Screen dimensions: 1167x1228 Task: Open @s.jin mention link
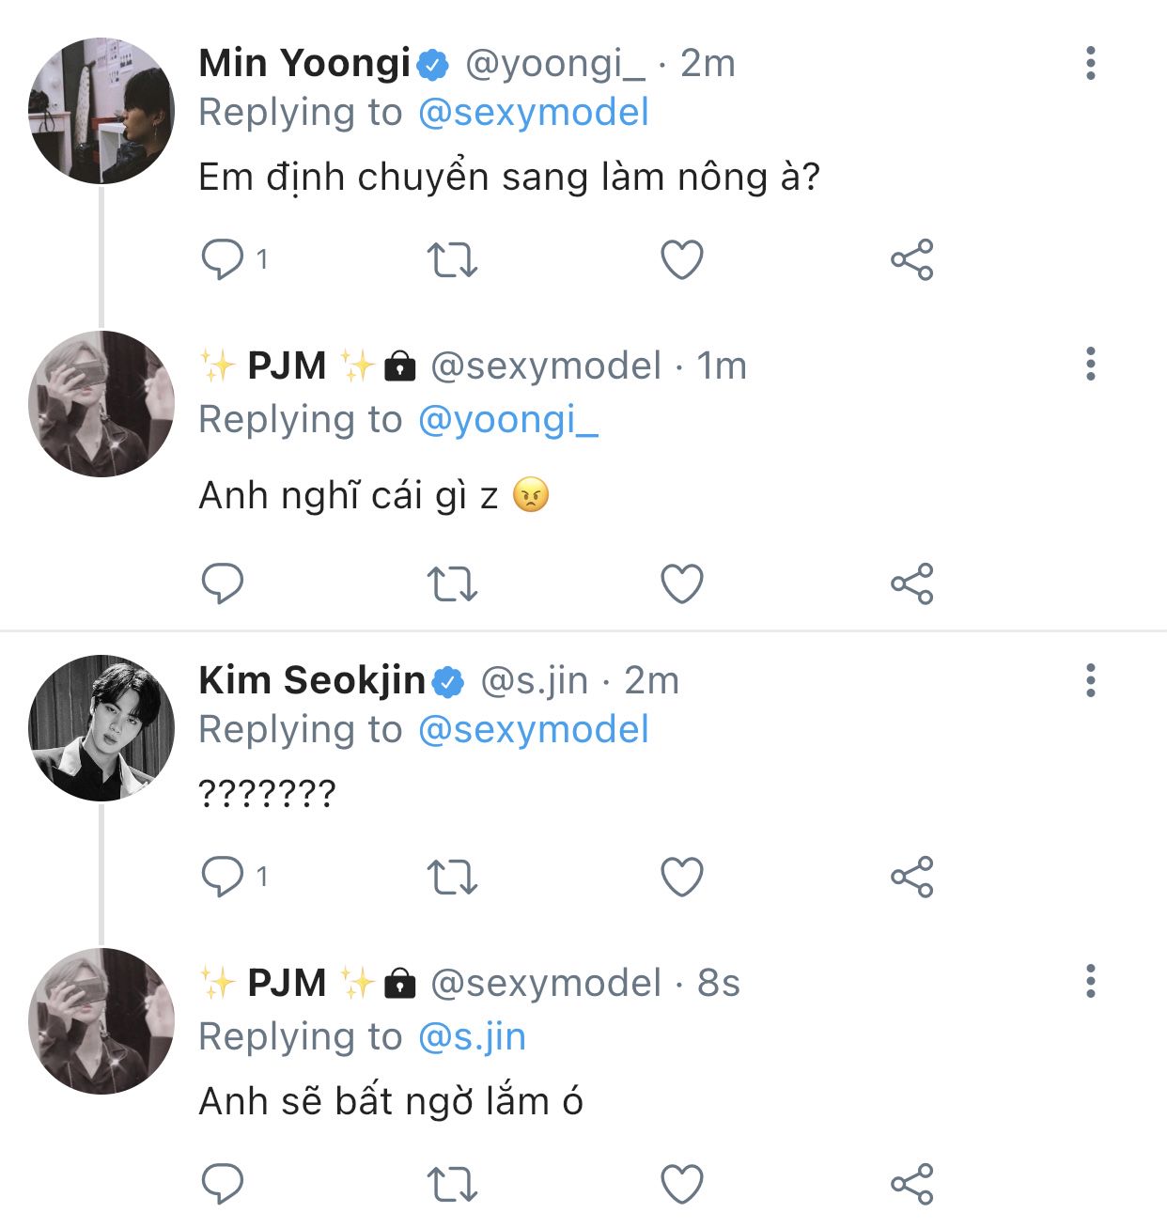472,1037
